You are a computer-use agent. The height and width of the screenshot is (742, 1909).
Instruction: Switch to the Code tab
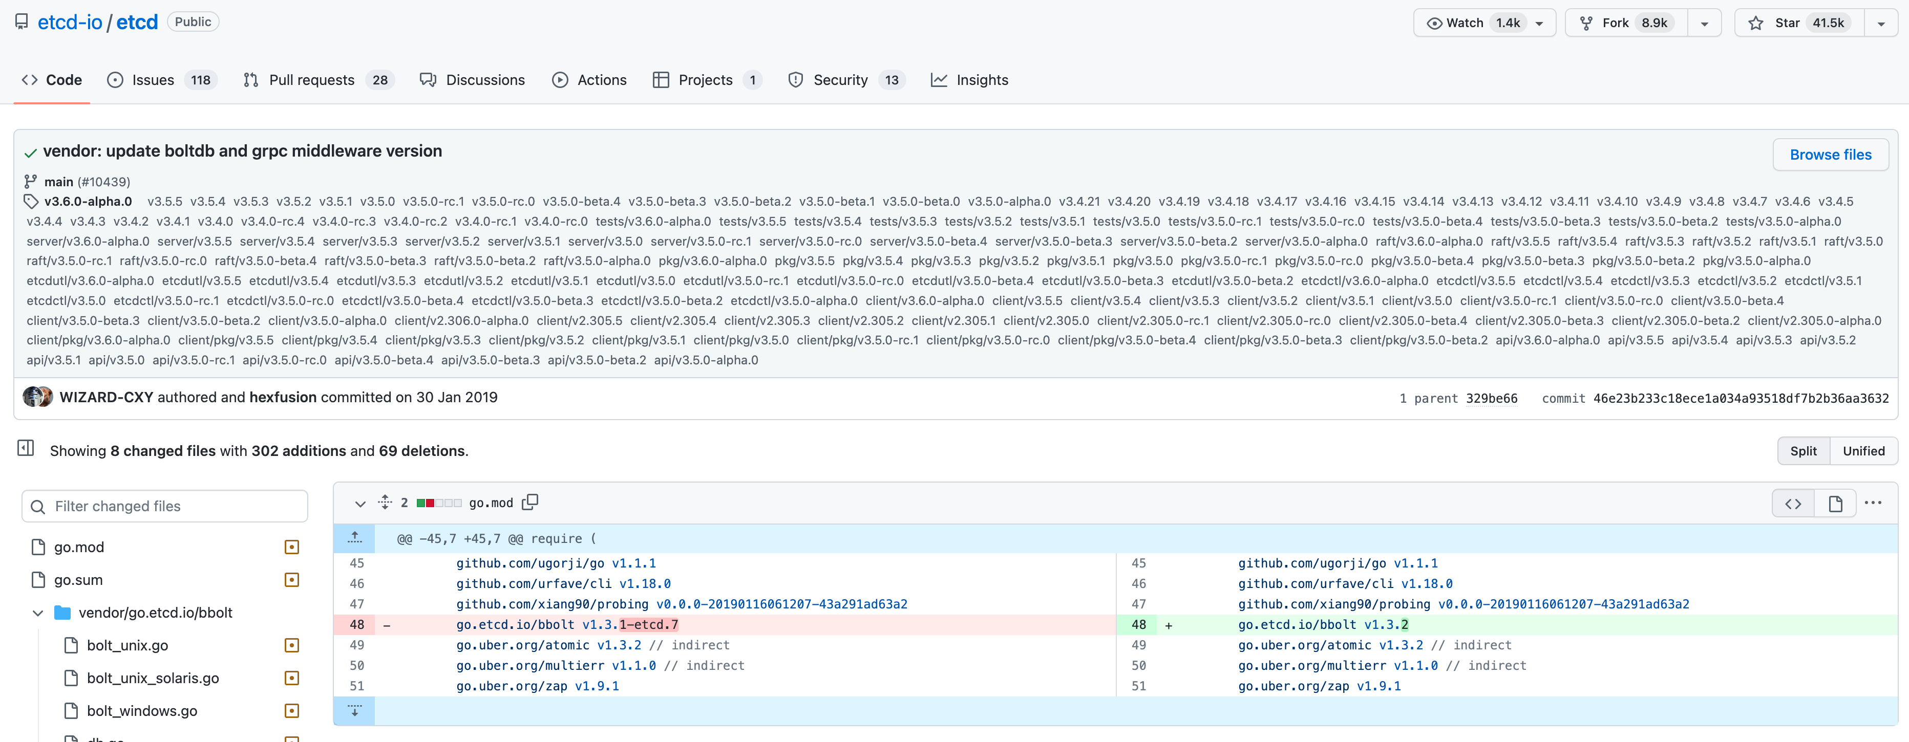click(52, 80)
